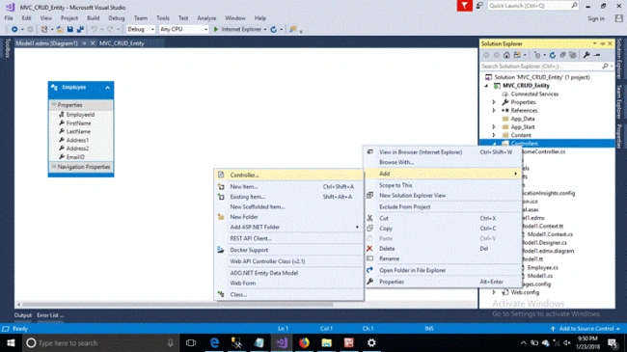Click the Delete red X icon in context menu
Image resolution: width=627 pixels, height=352 pixels.
pos(369,249)
